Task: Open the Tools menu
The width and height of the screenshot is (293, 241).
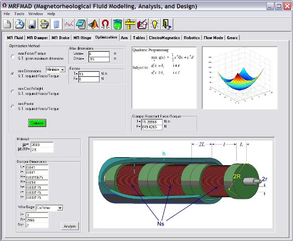Action: pyautogui.click(x=19, y=14)
